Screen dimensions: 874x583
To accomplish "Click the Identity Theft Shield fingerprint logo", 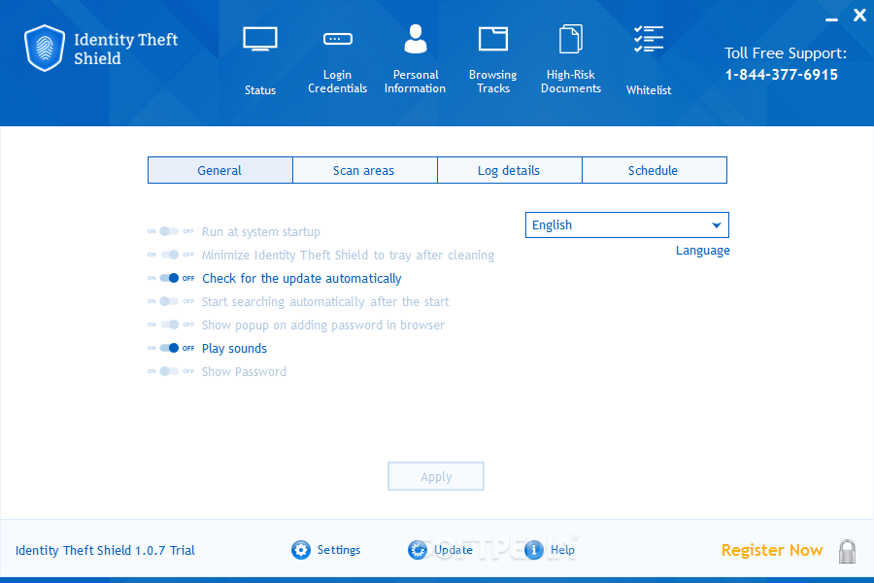I will point(45,48).
